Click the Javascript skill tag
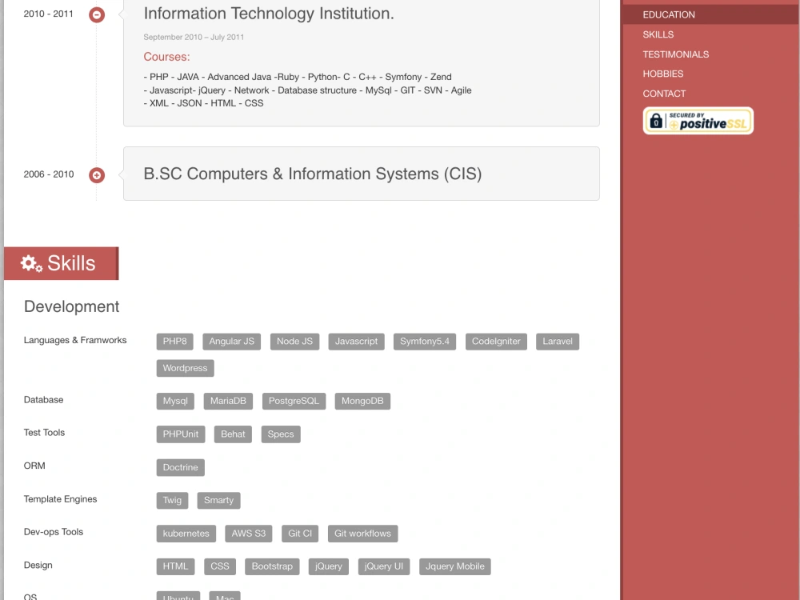Image resolution: width=800 pixels, height=600 pixels. coord(356,342)
